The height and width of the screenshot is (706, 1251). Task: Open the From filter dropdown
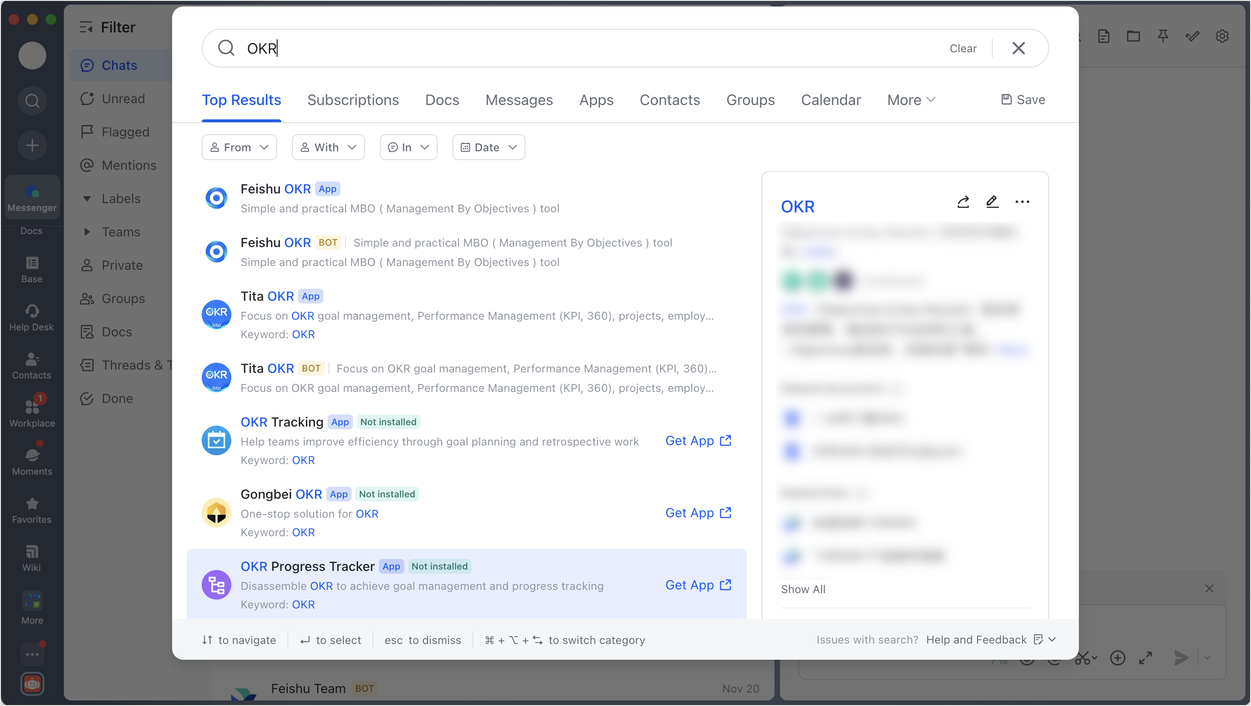point(239,147)
